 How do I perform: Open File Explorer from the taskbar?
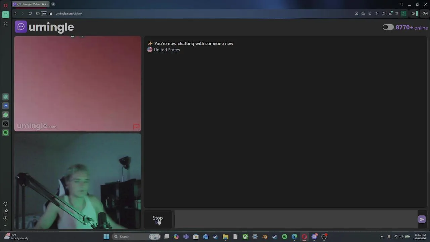click(x=225, y=237)
